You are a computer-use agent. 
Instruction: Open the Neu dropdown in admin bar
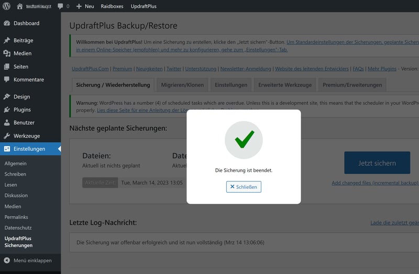coord(85,6)
